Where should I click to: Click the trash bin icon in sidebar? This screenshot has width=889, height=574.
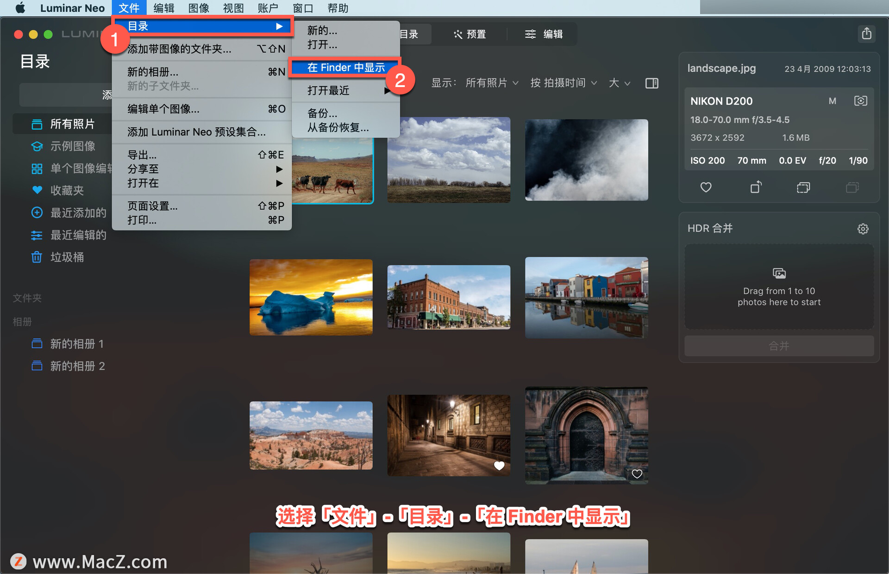(37, 257)
